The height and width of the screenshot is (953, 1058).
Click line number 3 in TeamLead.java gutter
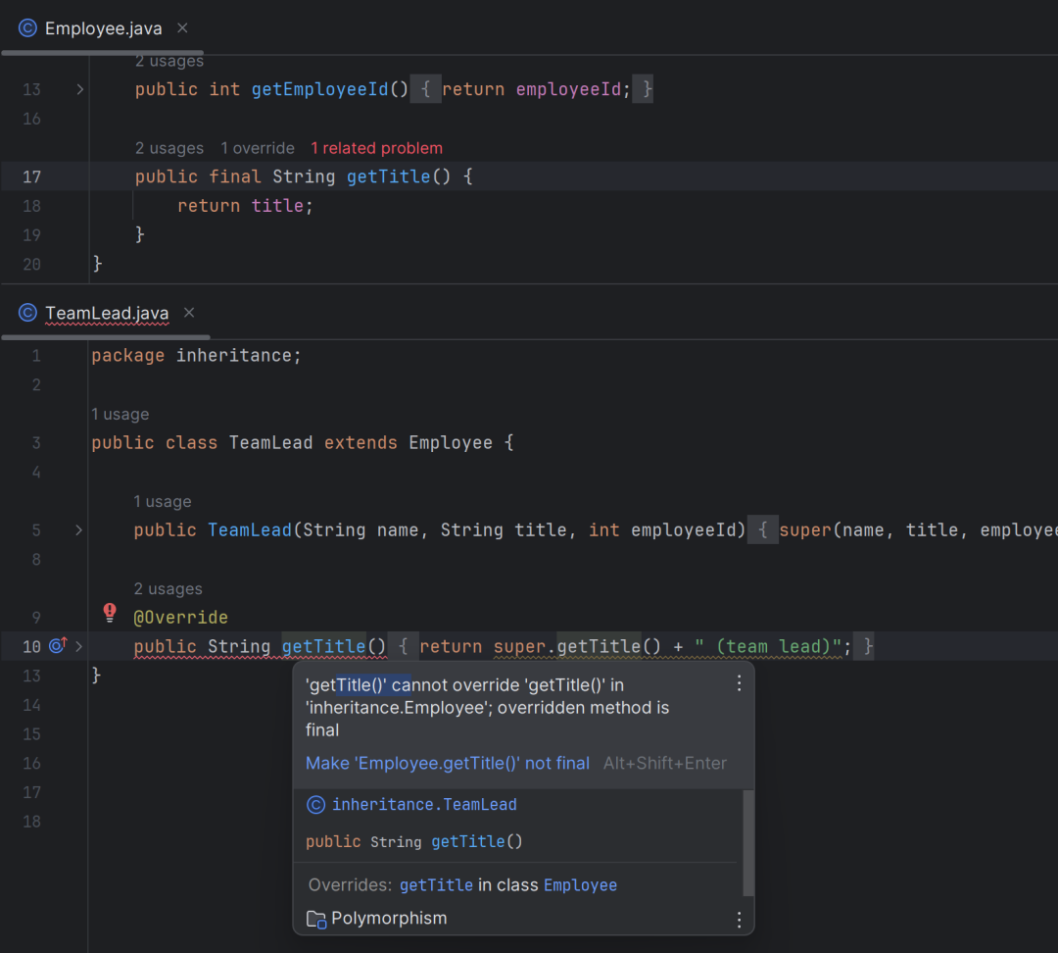pos(36,443)
